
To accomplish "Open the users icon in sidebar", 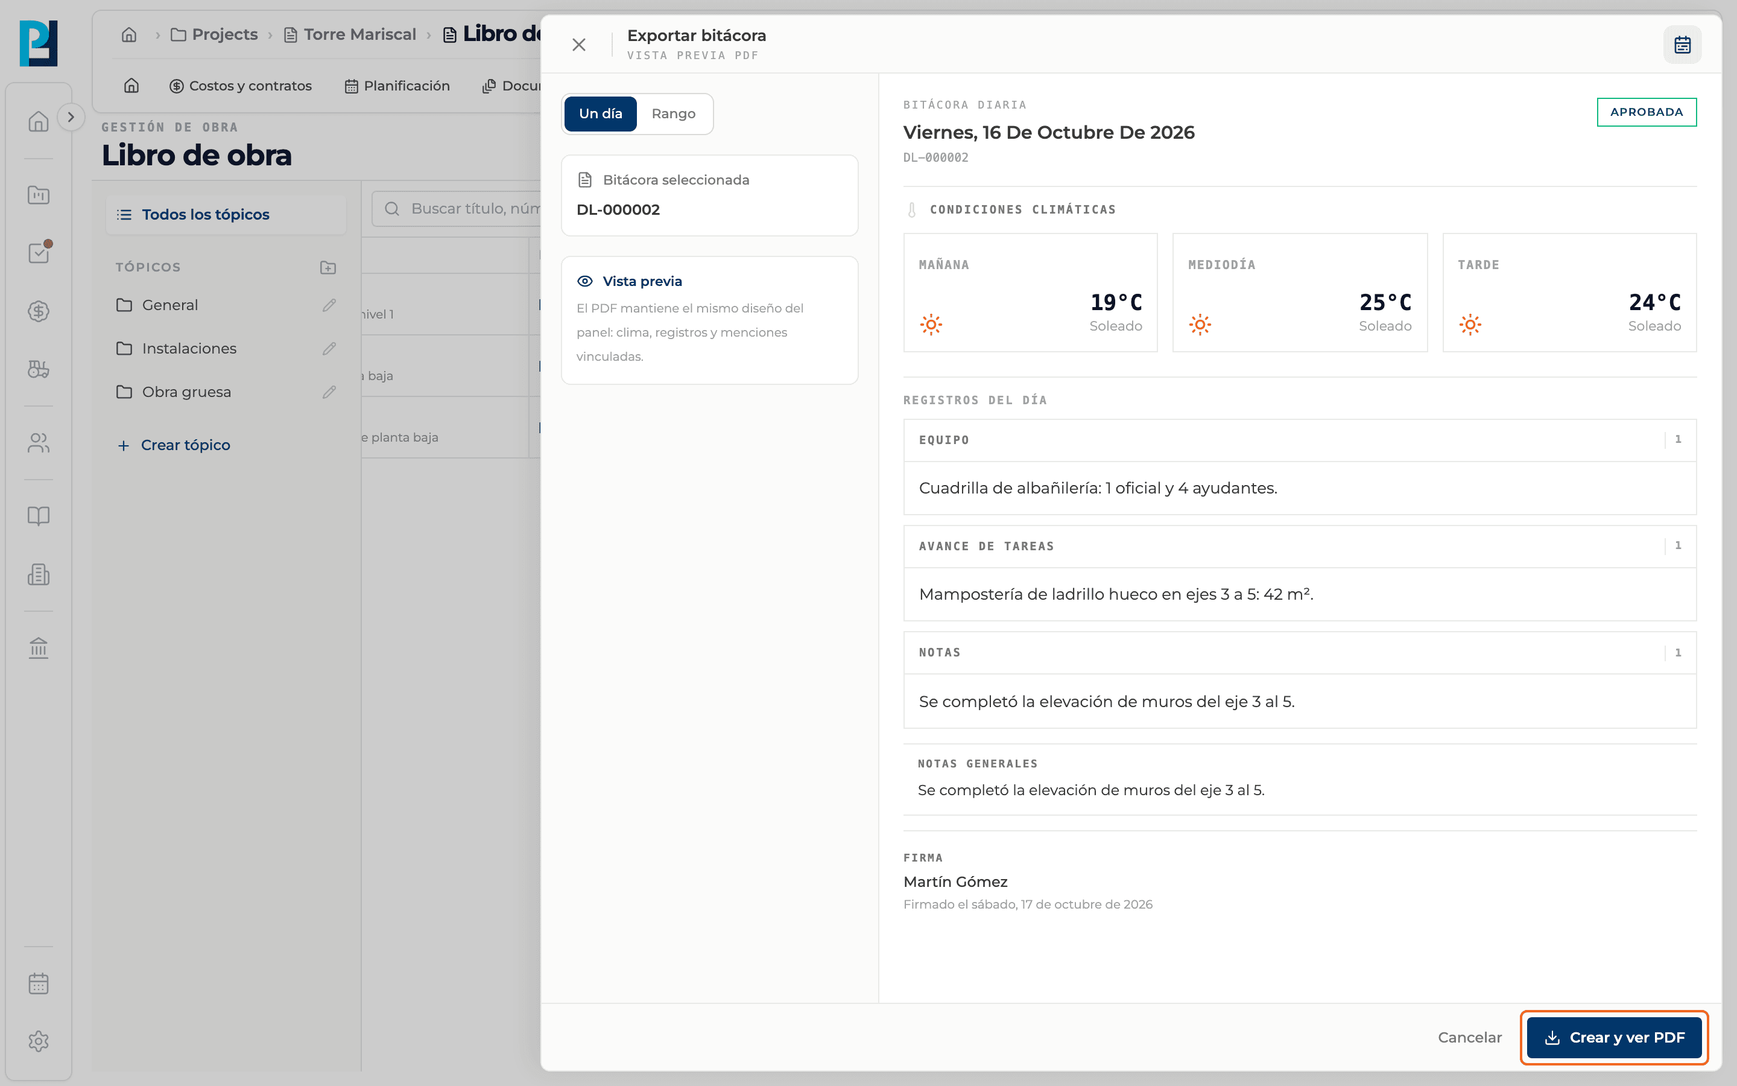I will (39, 442).
